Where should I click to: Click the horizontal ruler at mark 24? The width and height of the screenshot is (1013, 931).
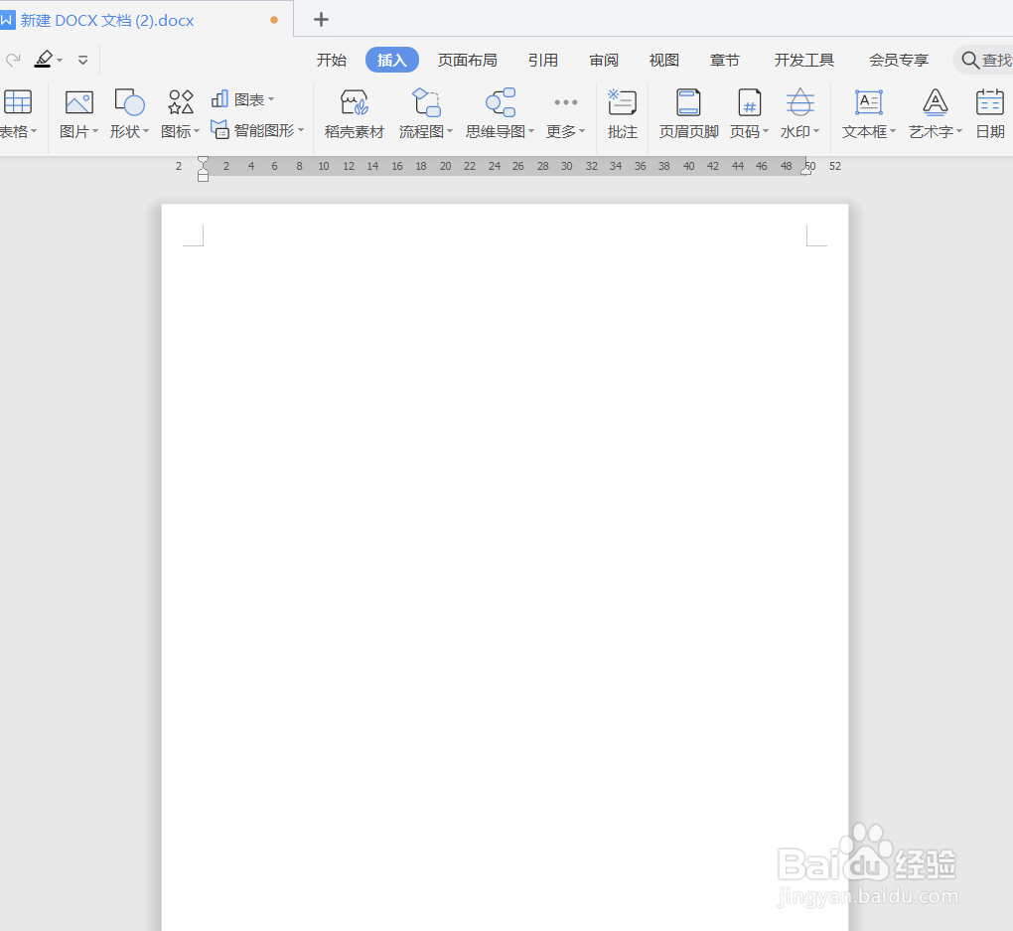tap(495, 166)
